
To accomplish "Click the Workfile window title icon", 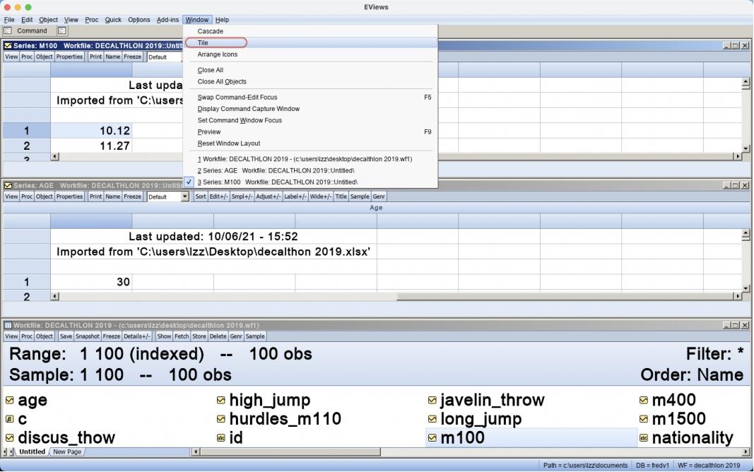I will tap(8, 326).
